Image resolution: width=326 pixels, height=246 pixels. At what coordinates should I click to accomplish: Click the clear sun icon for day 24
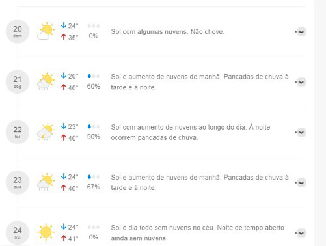coord(46,232)
